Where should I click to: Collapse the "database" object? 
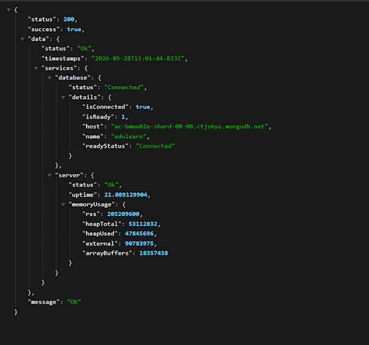coord(50,78)
